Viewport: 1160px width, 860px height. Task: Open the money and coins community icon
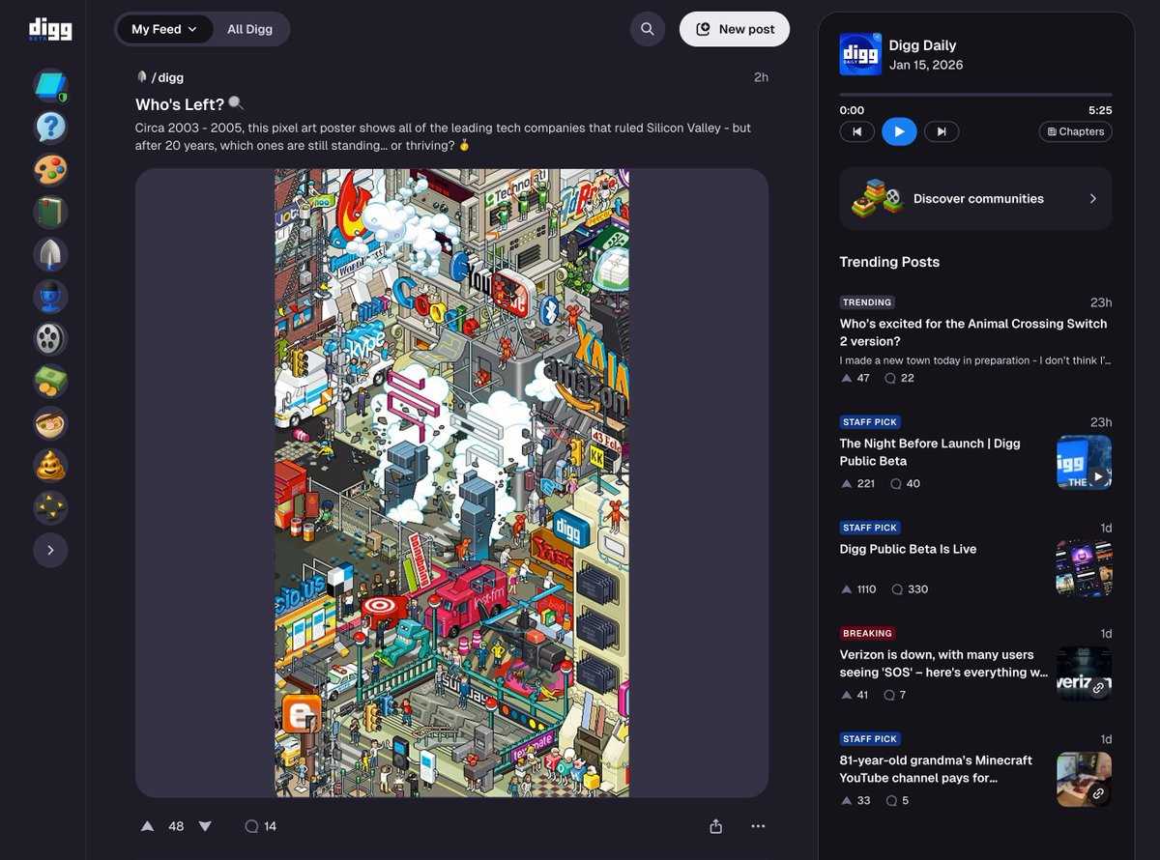[x=50, y=381]
